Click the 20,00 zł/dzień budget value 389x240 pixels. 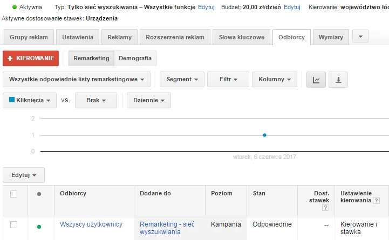tap(262, 7)
